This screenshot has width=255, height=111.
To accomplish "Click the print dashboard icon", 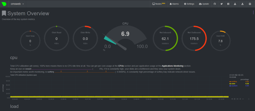I will coord(250,4).
